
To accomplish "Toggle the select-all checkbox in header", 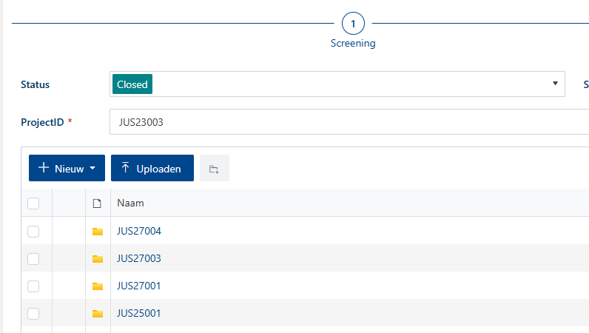I will pos(33,203).
